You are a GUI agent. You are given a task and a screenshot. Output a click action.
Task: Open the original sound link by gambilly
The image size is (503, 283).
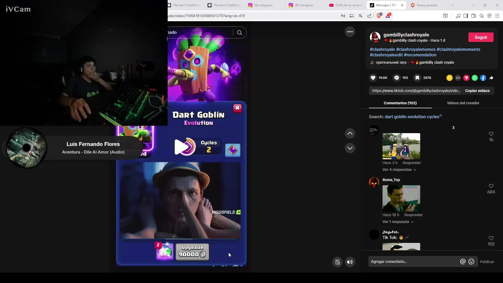tap(412, 62)
